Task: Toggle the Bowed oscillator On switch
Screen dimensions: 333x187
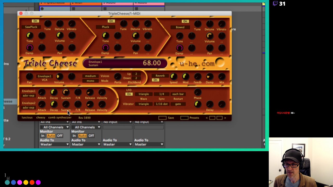Action: 185,21
